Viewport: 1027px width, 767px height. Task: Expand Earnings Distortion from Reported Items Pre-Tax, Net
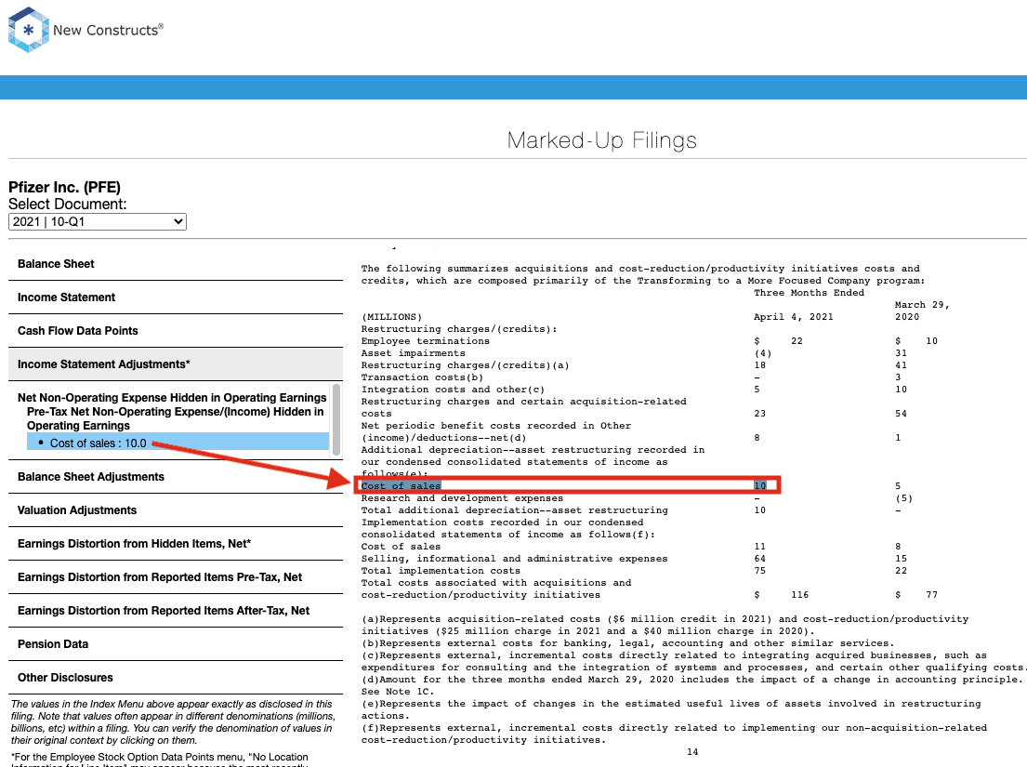tap(176, 577)
